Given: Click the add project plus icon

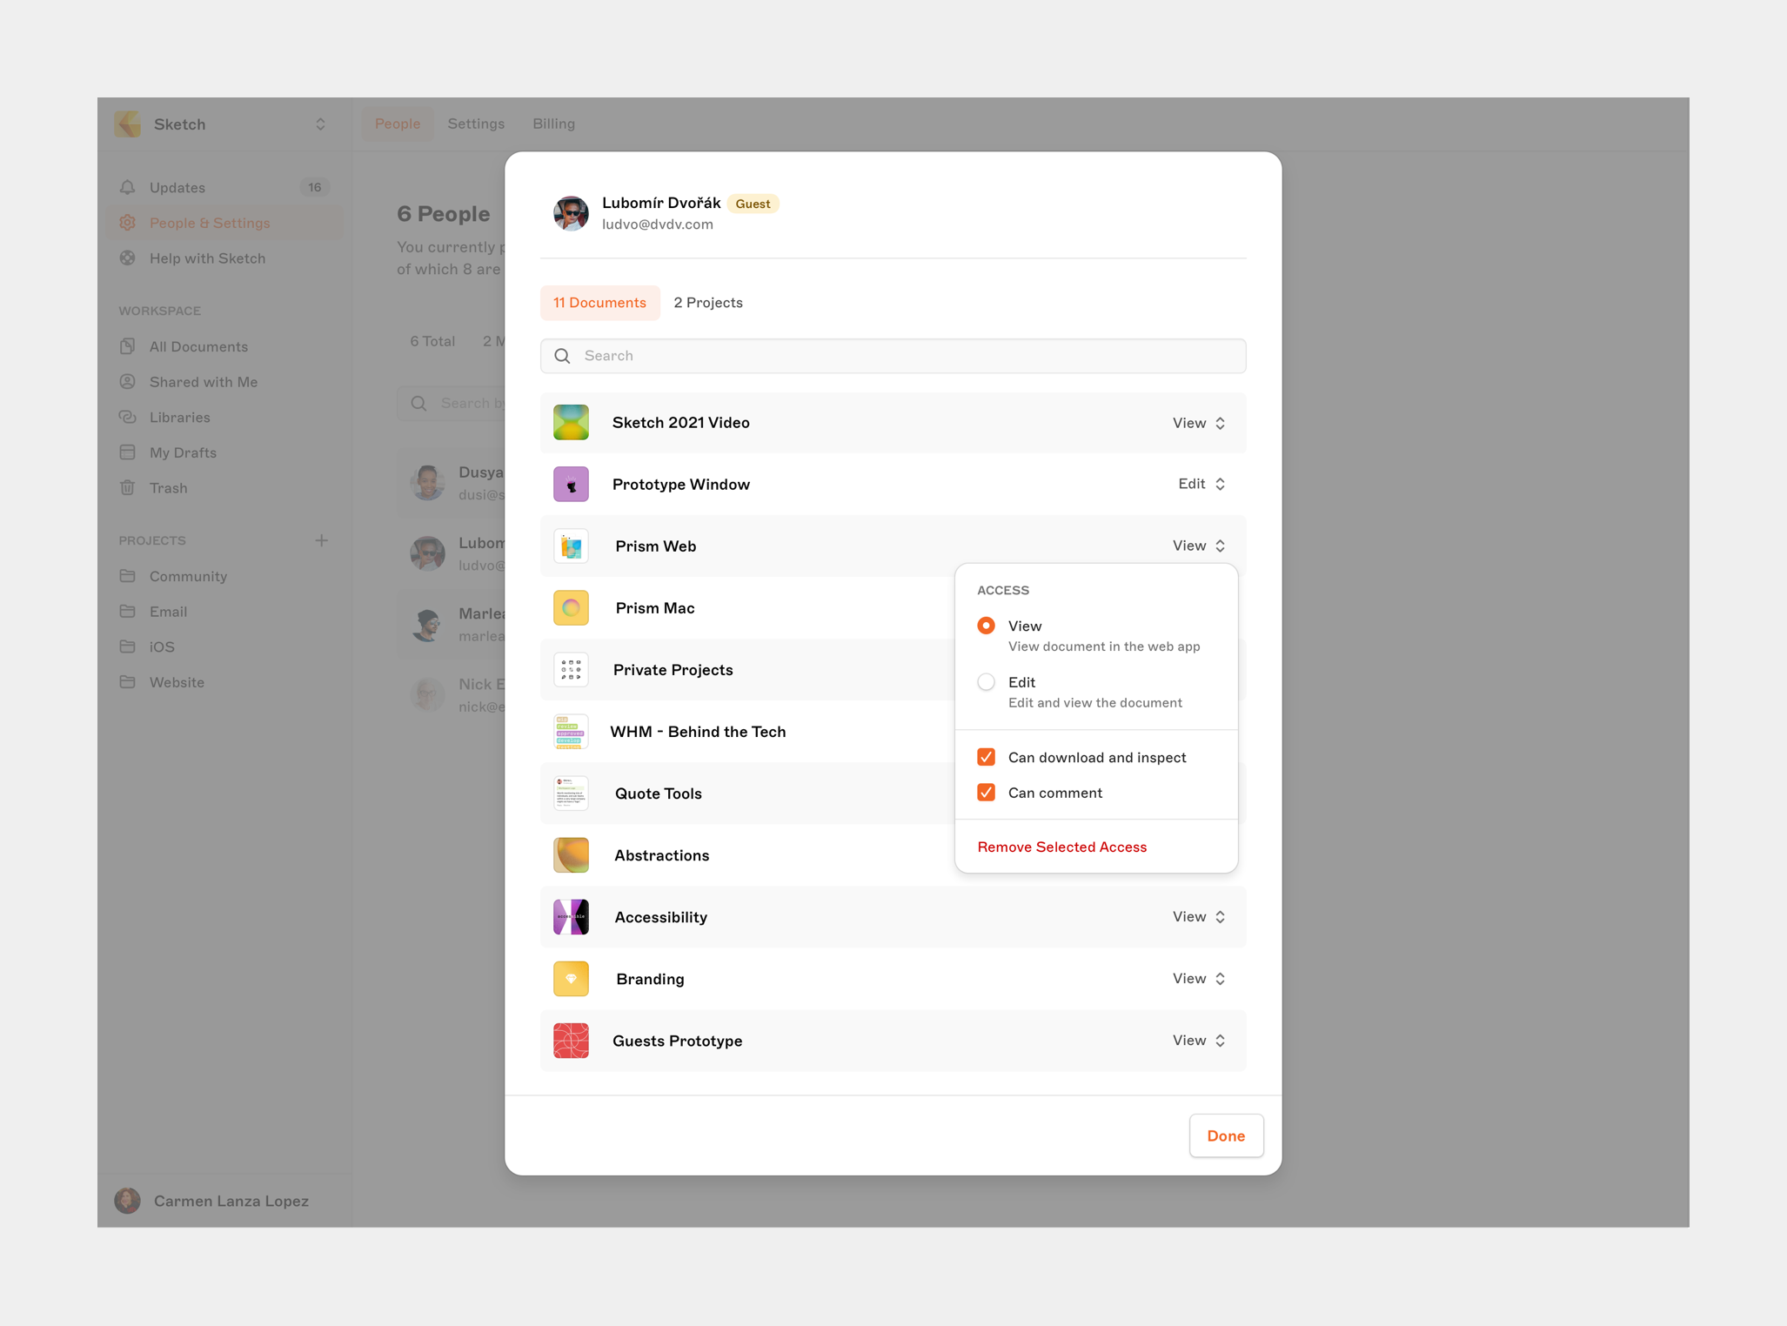Looking at the screenshot, I should point(321,540).
